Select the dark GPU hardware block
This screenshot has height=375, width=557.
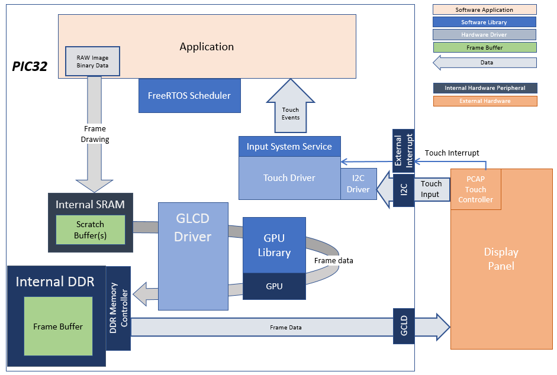274,286
